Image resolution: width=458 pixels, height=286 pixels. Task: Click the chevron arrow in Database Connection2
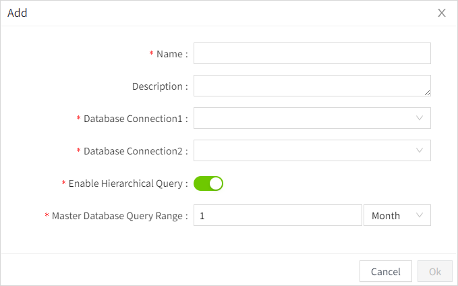pyautogui.click(x=420, y=150)
